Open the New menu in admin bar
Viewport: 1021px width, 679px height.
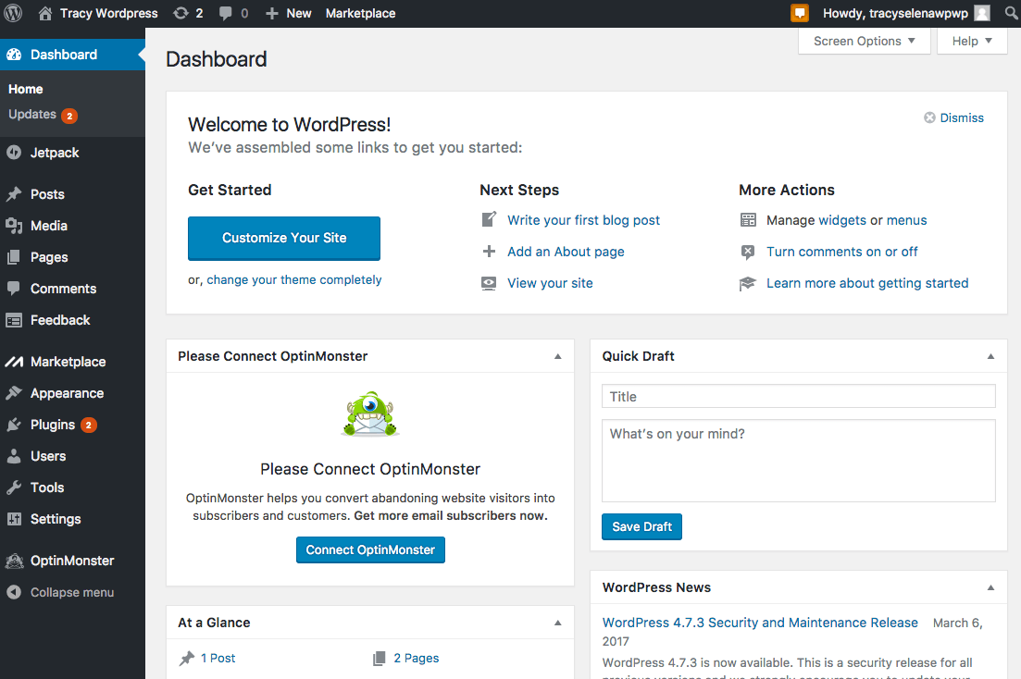(299, 13)
